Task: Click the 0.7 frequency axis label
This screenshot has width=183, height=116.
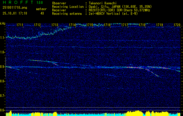Action: [x=3, y=95]
